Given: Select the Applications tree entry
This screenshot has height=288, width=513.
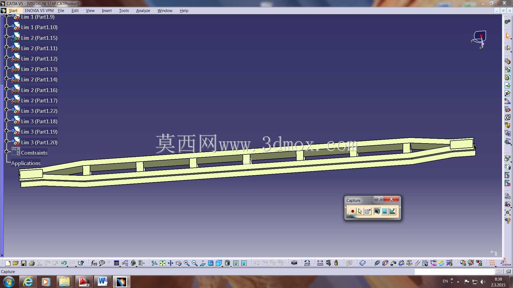Looking at the screenshot, I should click(x=26, y=163).
